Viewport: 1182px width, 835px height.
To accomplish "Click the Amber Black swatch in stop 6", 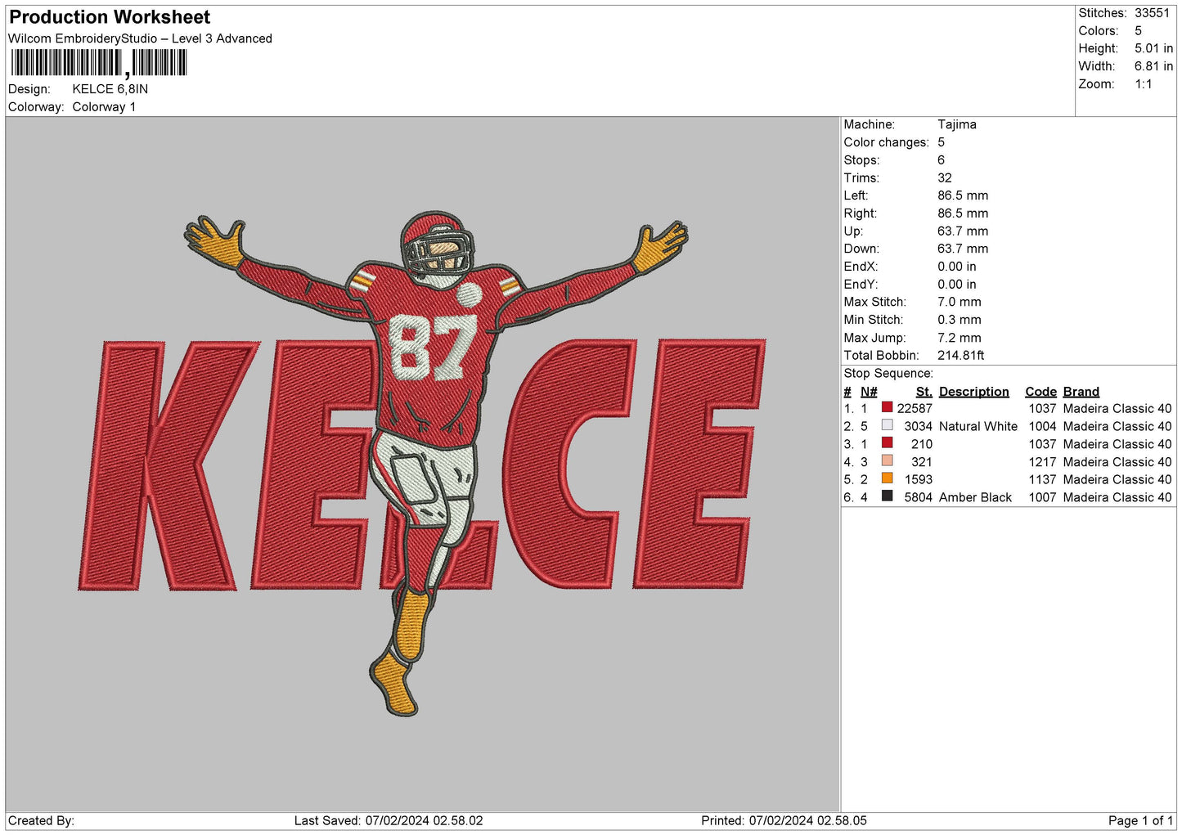I will click(887, 496).
